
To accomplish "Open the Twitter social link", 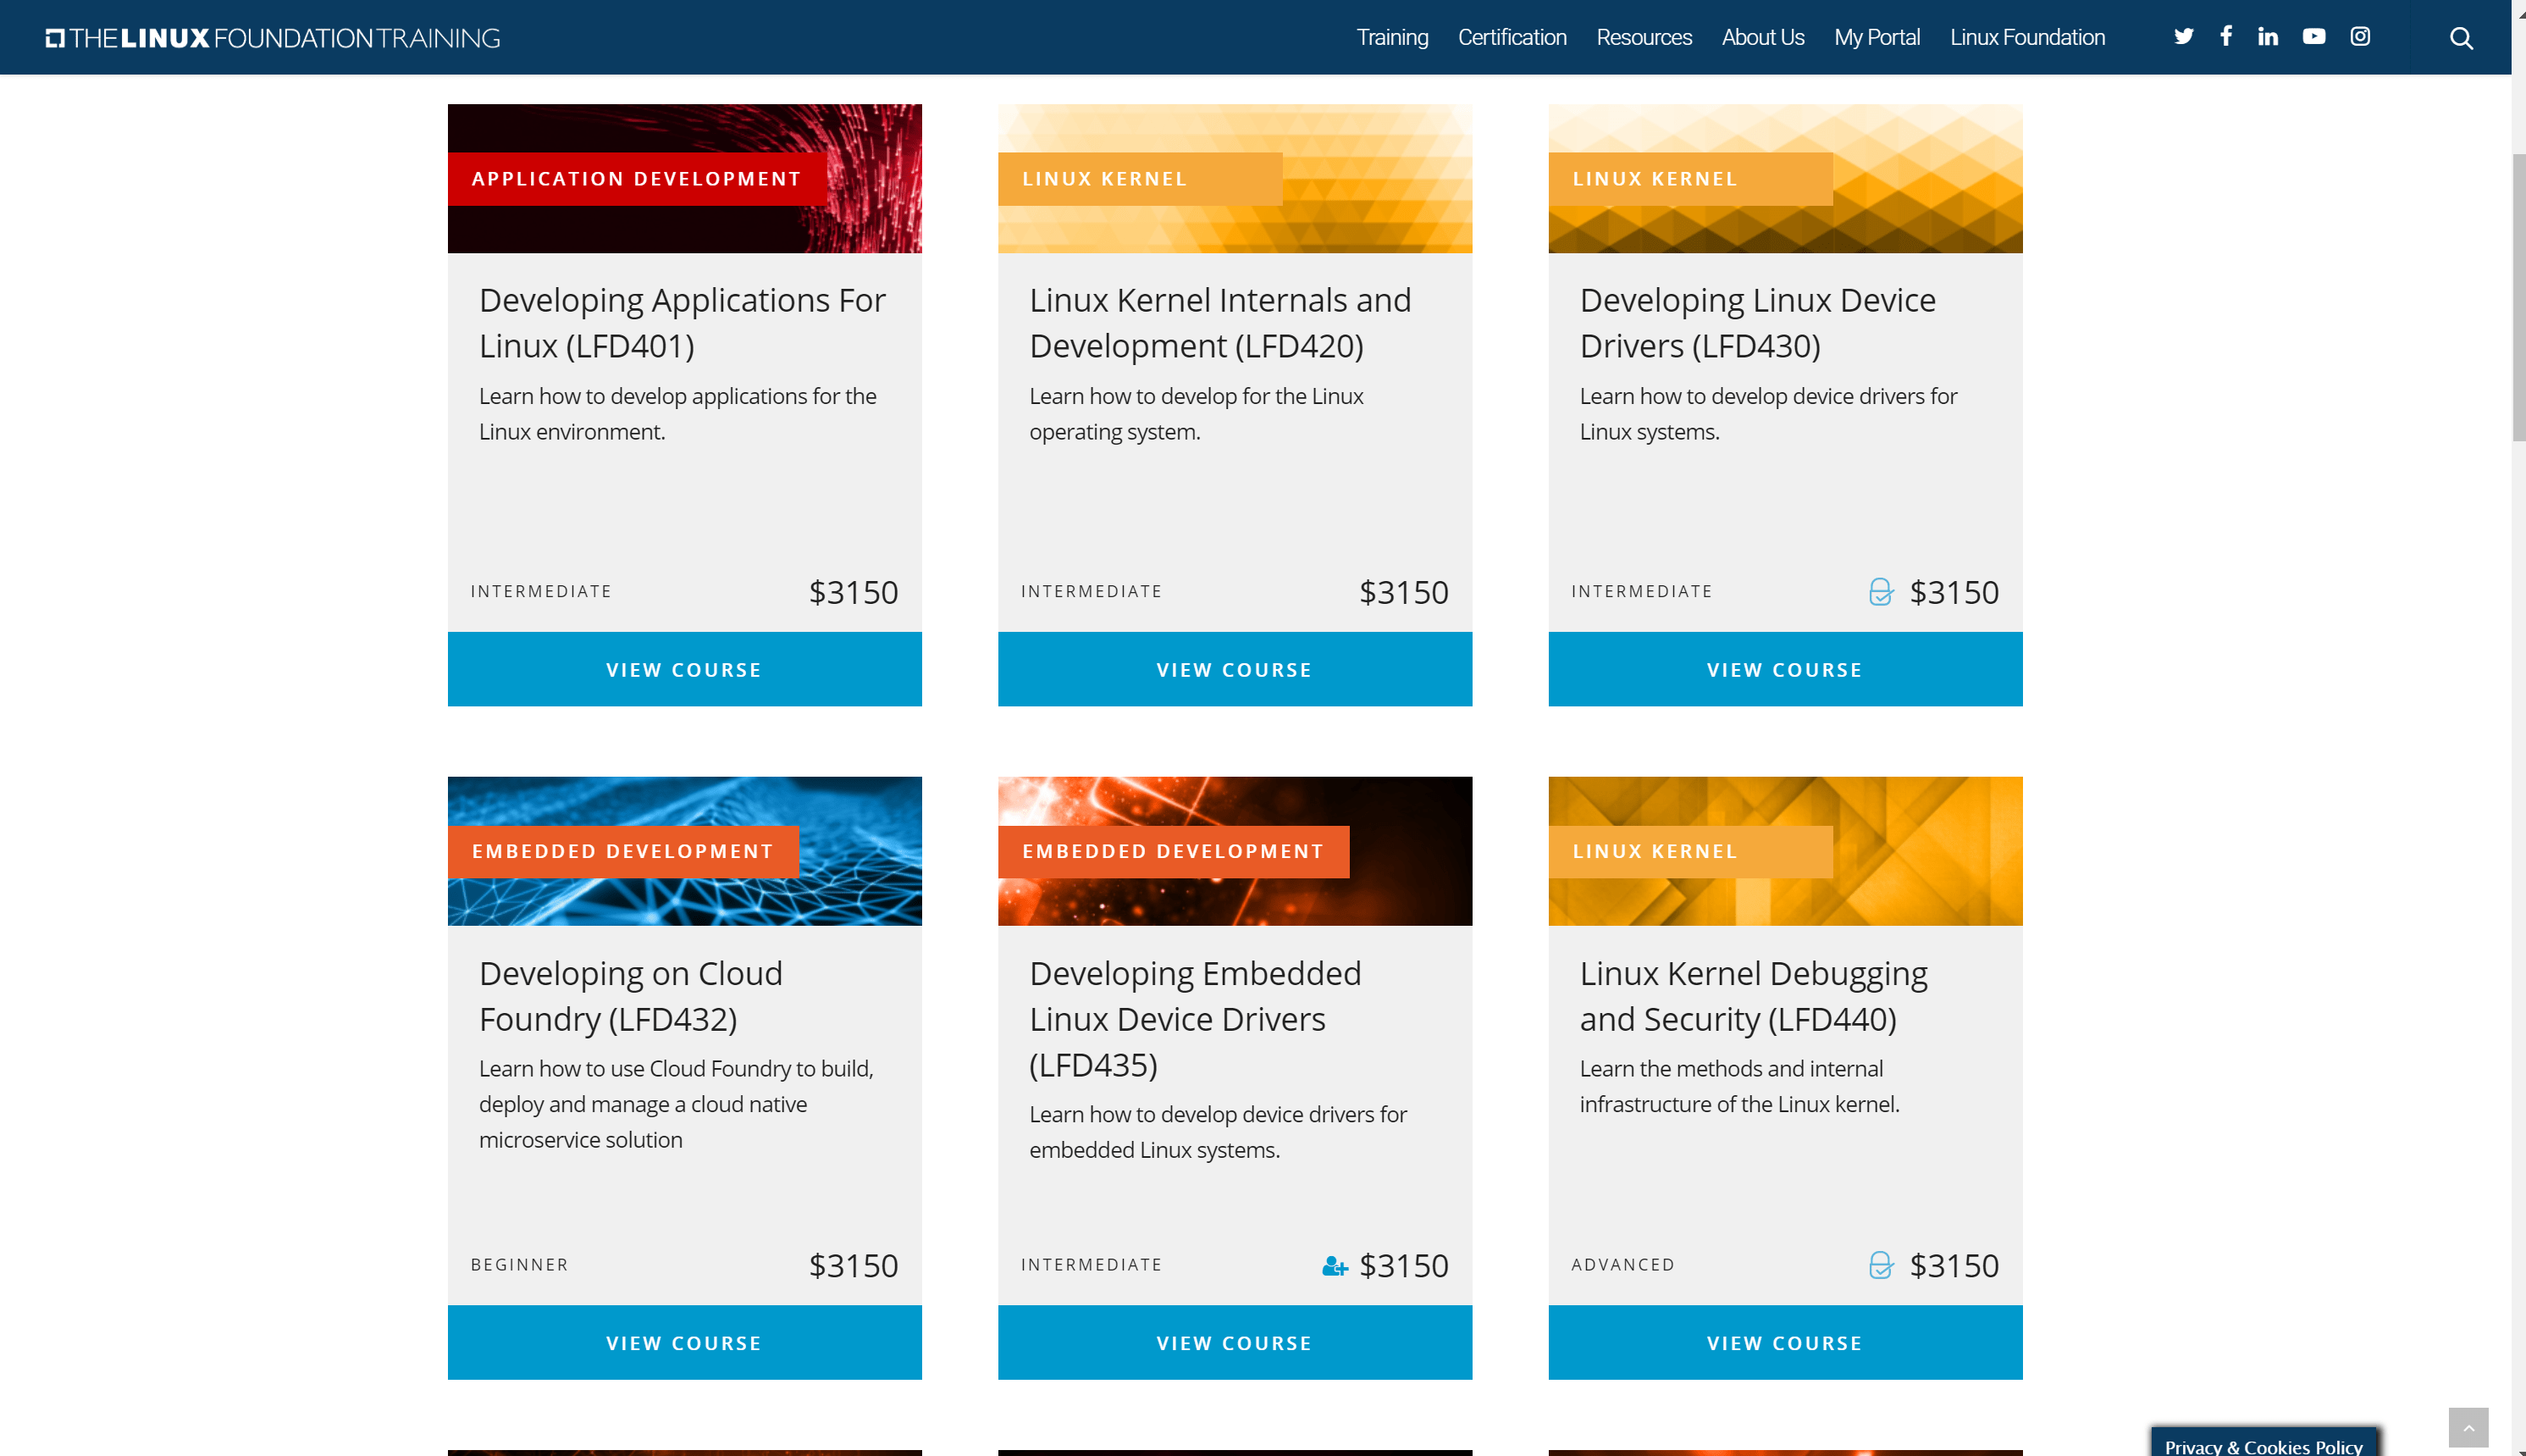I will coord(2183,37).
